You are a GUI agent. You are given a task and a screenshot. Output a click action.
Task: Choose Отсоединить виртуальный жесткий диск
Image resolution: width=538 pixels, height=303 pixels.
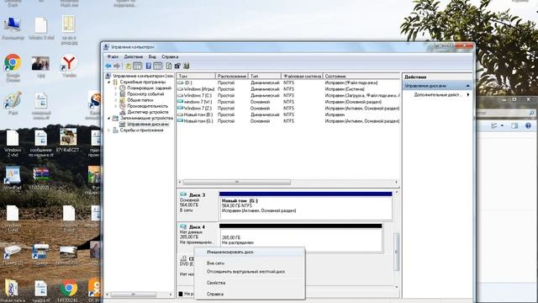coord(250,271)
